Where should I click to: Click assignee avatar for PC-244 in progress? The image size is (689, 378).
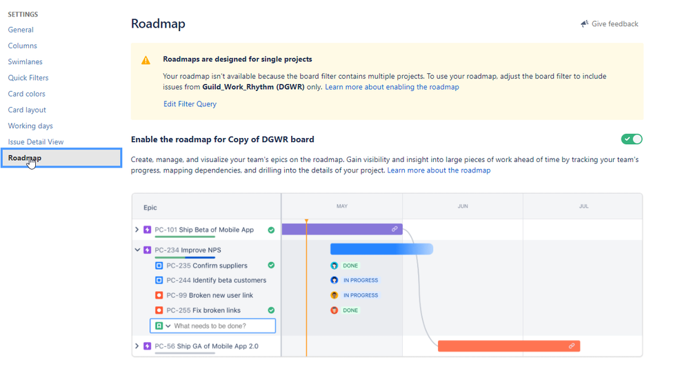point(334,280)
